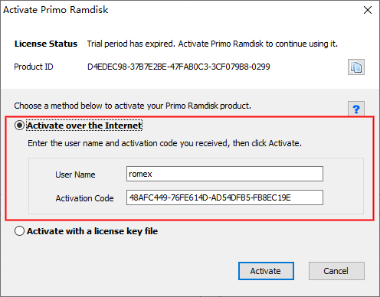The width and height of the screenshot is (380, 297).
Task: Click the "Product ID" label
Action: pos(34,67)
